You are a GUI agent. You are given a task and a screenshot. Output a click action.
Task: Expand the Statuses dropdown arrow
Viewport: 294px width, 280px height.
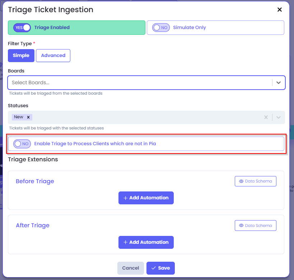point(279,118)
